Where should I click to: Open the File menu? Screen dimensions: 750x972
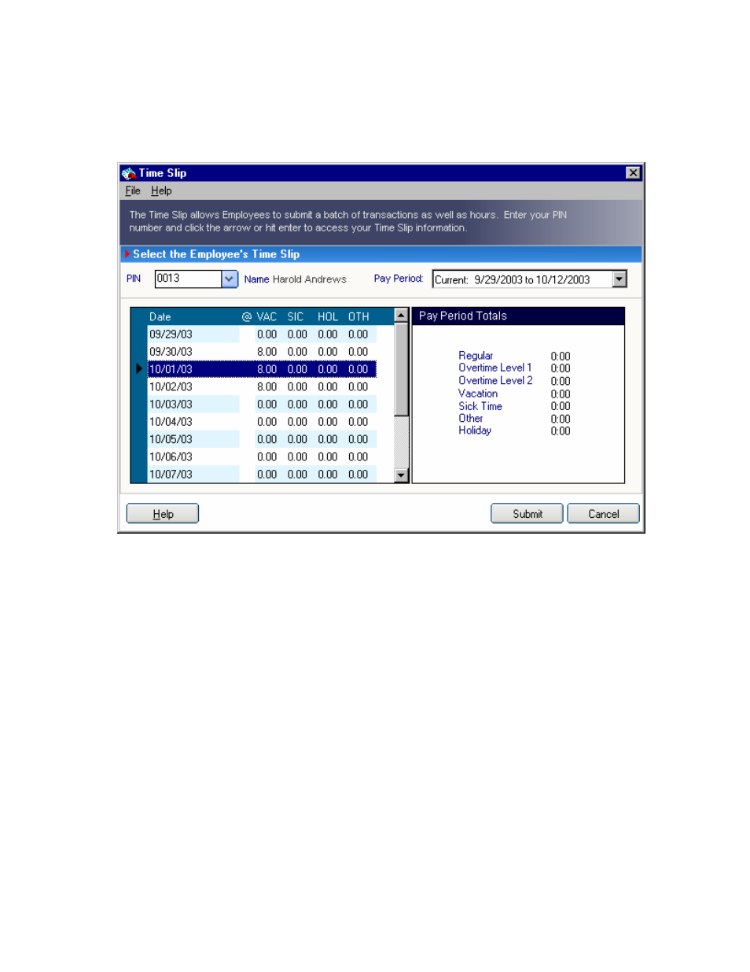(x=133, y=190)
